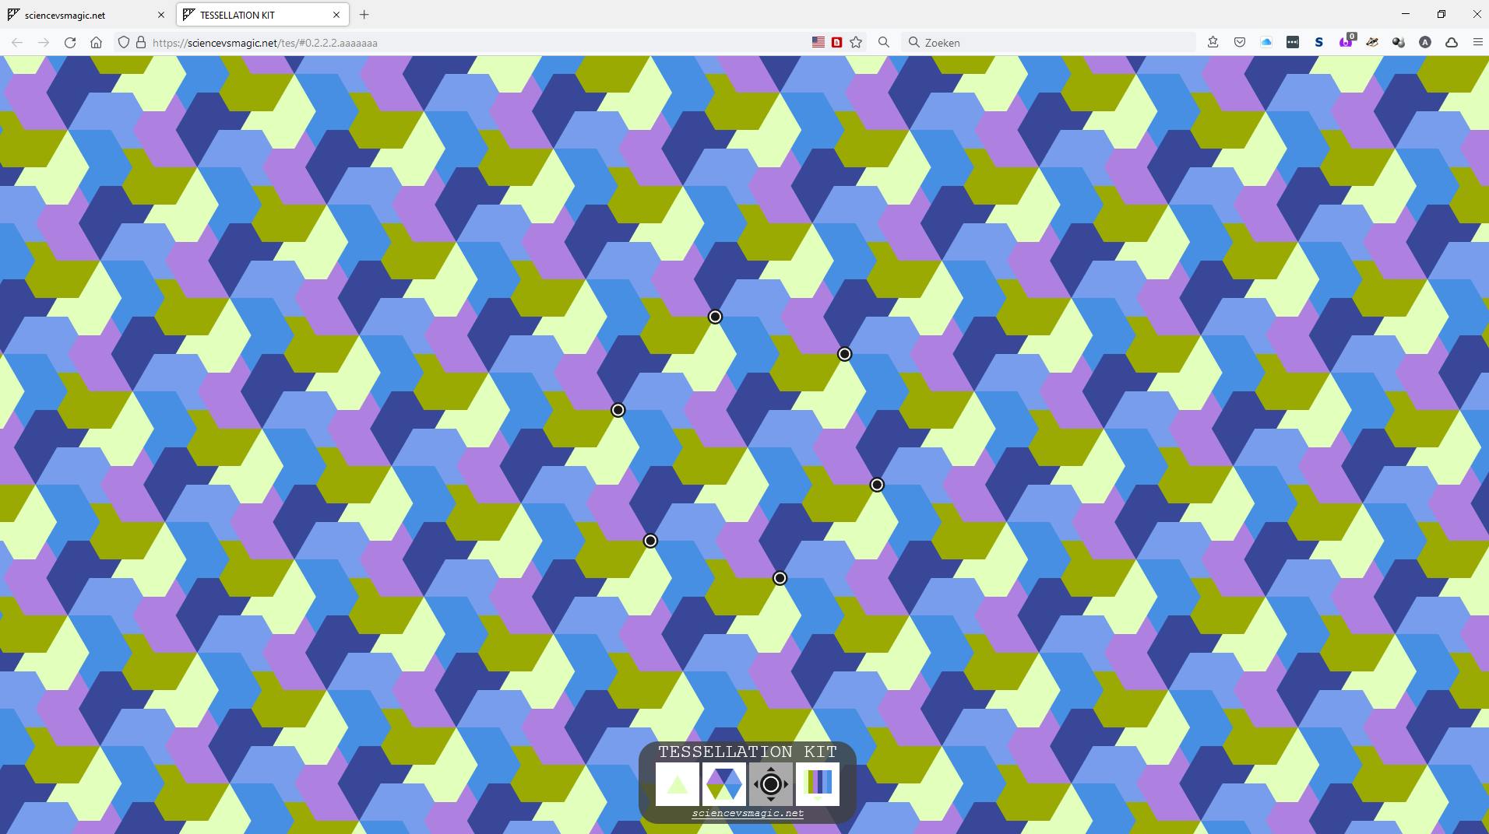Select the triangle shape tool in Tessellation Kit
This screenshot has width=1489, height=834.
click(678, 784)
